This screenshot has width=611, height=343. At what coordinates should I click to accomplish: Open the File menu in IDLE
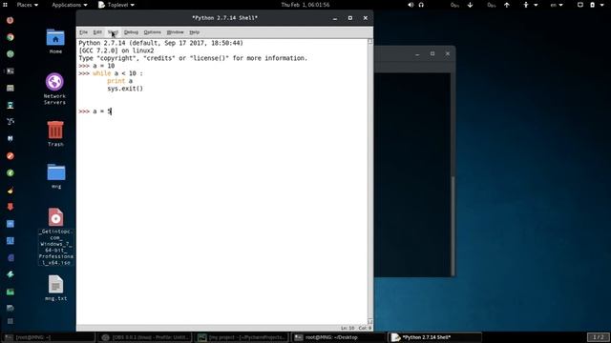click(83, 32)
